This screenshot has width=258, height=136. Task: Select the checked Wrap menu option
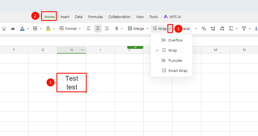point(172,50)
